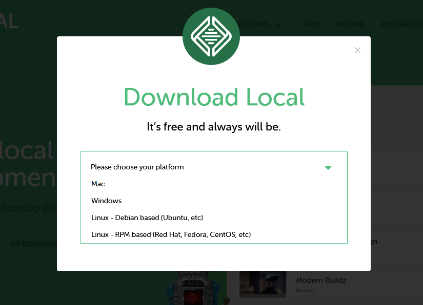Choose Windows as your platform

pos(107,201)
